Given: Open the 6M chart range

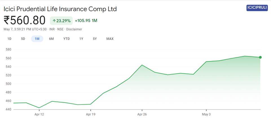Looking at the screenshot, I should (x=51, y=39).
